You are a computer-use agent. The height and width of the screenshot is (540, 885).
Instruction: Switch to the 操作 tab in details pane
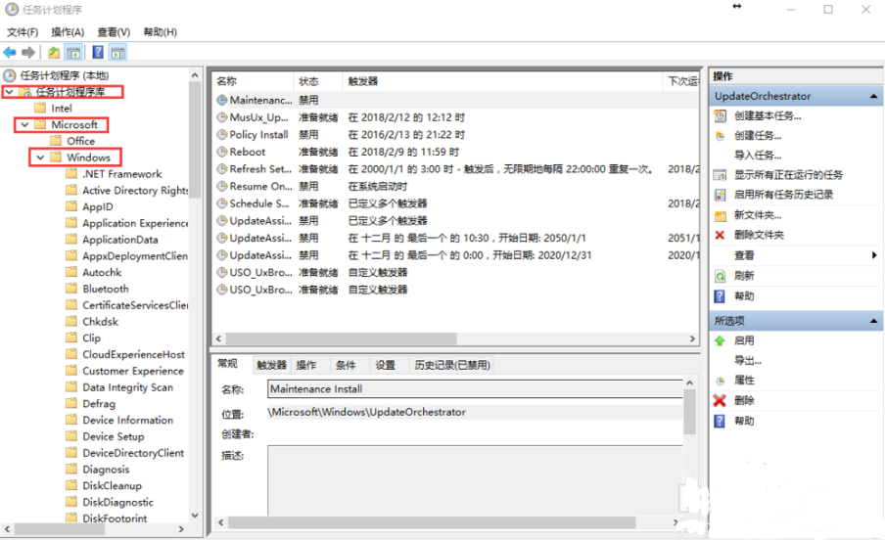(306, 365)
